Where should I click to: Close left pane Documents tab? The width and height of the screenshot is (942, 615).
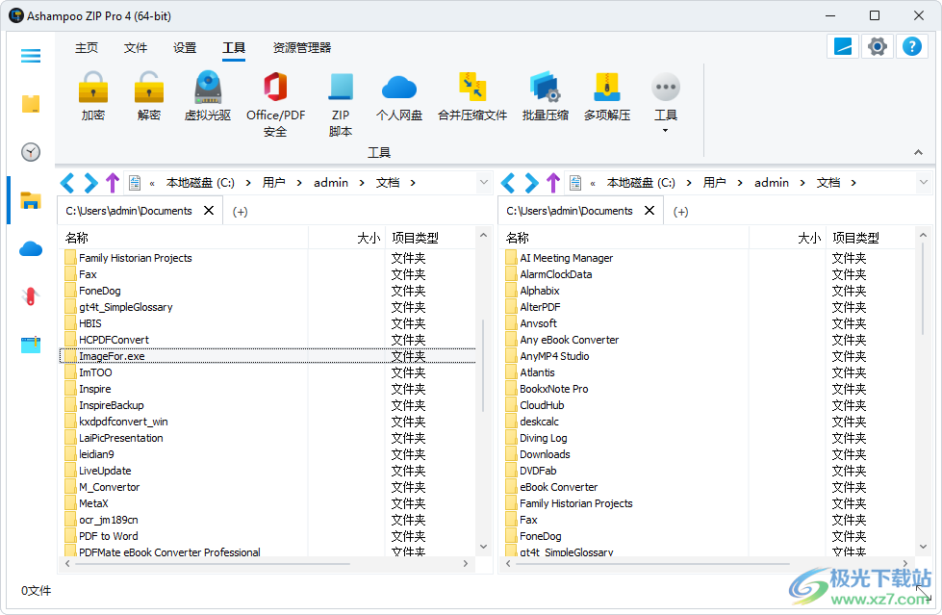[209, 211]
